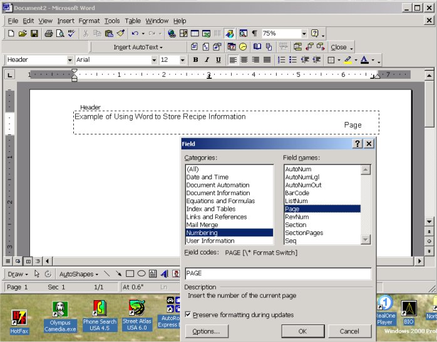
Task: Open the Zoom percentage dropdown
Action: [304, 33]
